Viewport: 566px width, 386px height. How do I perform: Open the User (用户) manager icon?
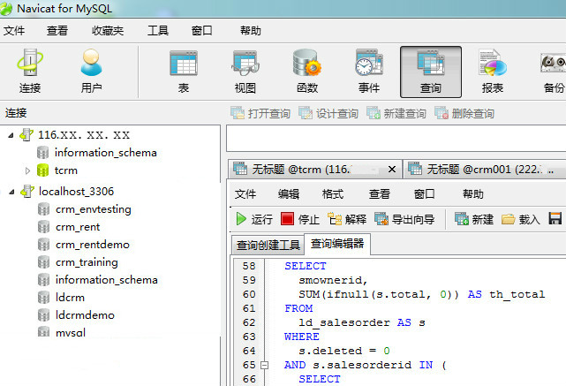pos(91,72)
